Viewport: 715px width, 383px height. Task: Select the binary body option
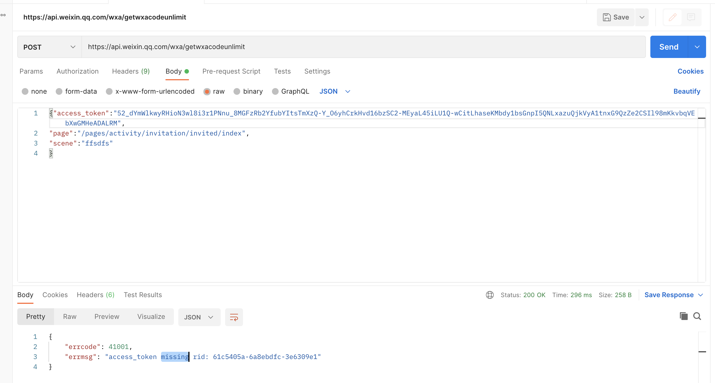[237, 91]
